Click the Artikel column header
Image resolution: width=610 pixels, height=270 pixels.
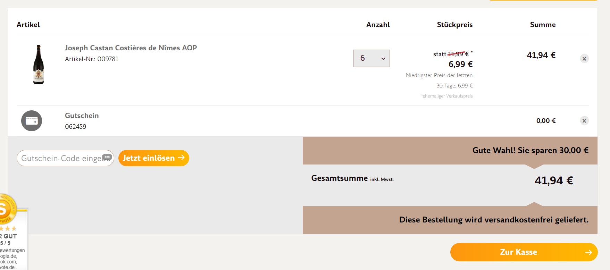click(28, 25)
